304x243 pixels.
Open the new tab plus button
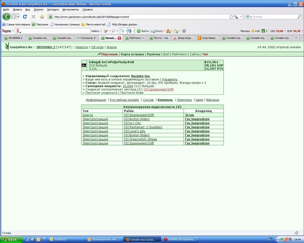tap(296, 38)
